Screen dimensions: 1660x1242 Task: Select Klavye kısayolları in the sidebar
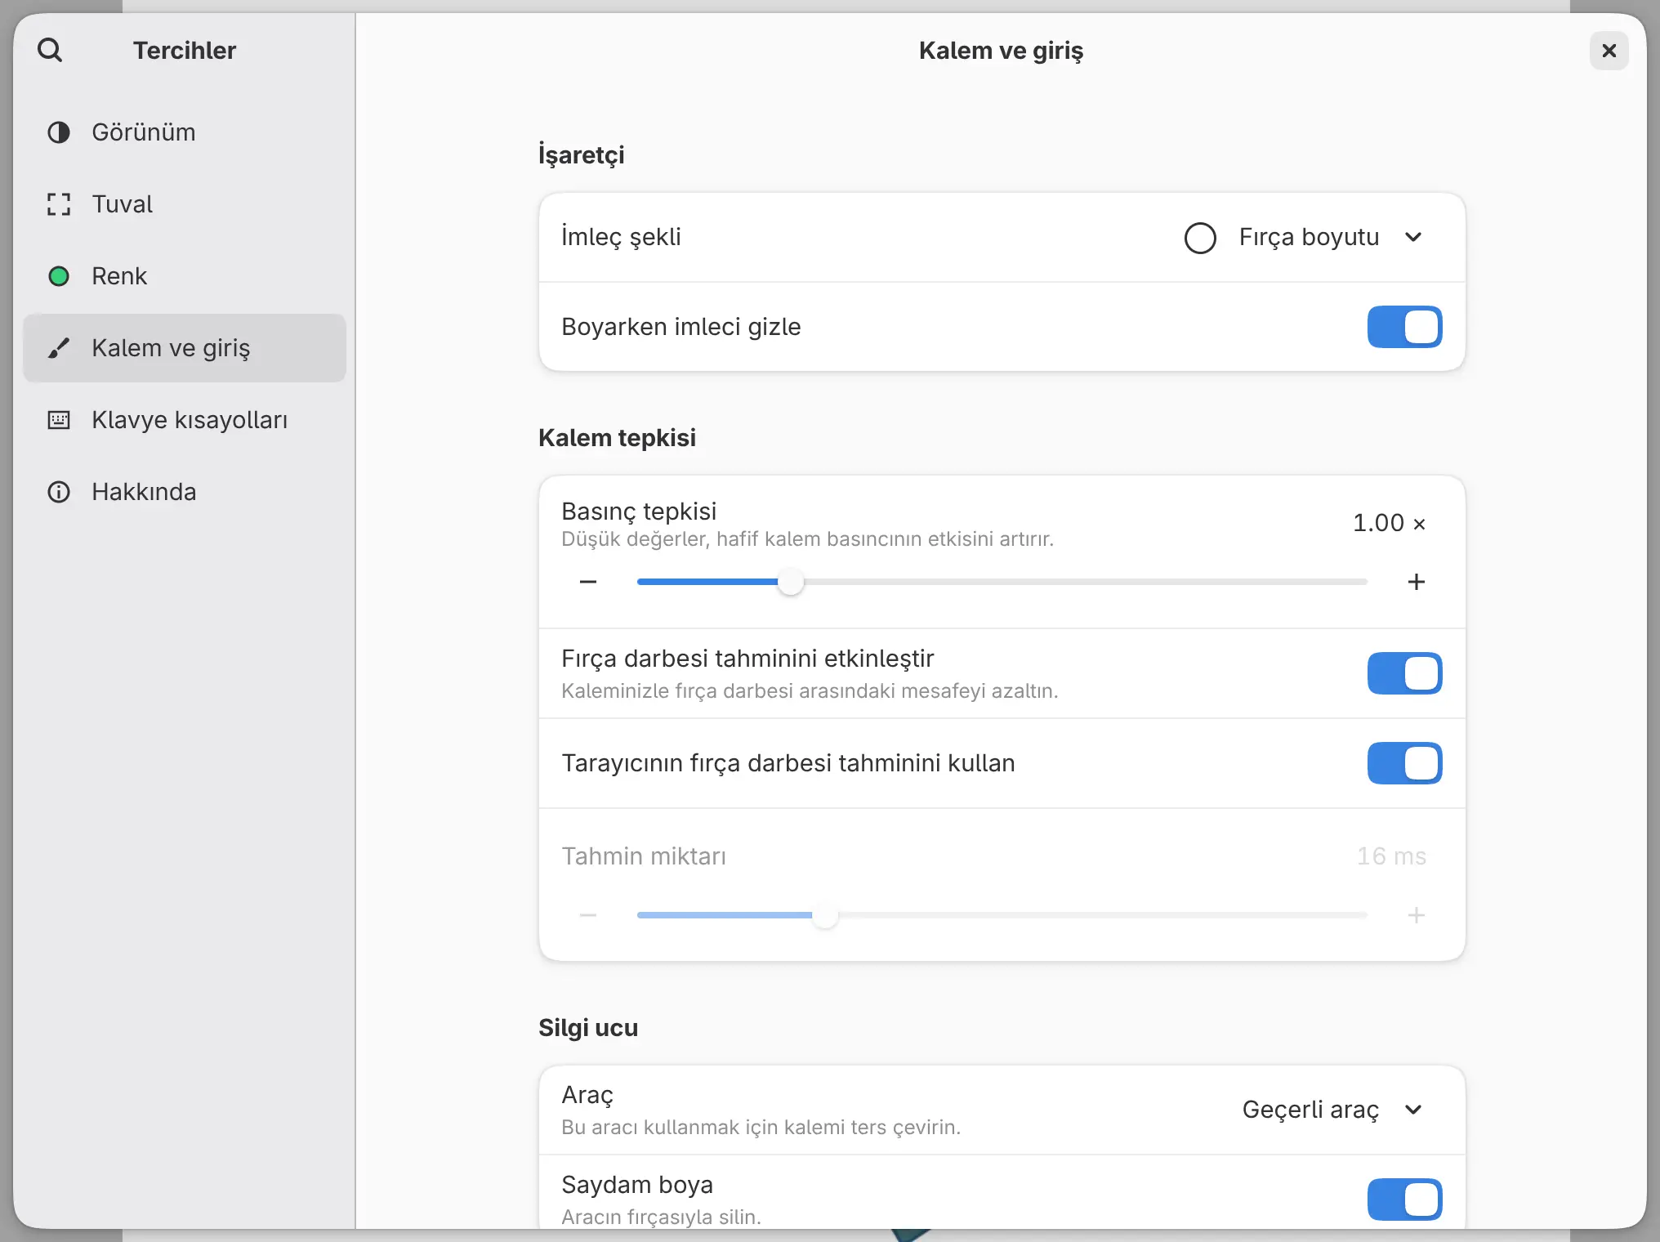coord(185,420)
